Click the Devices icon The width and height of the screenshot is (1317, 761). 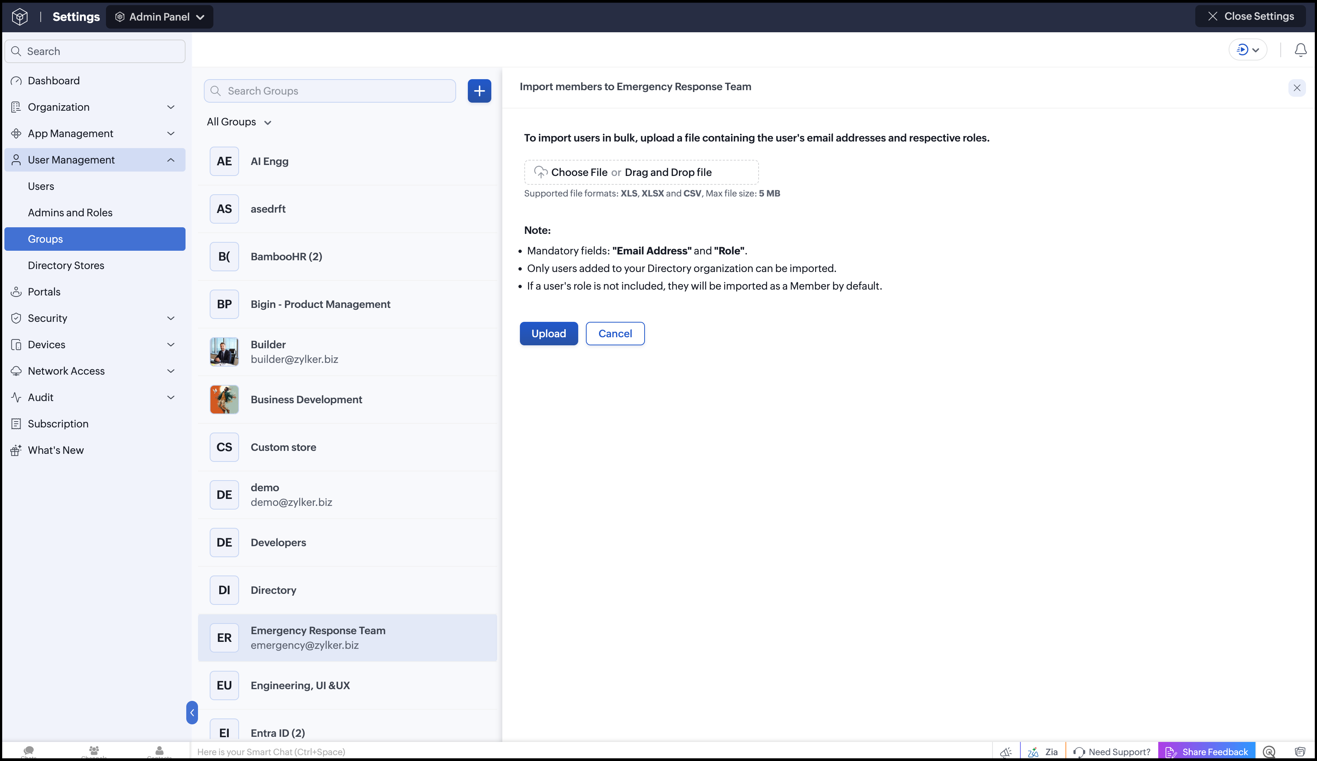[x=16, y=345]
